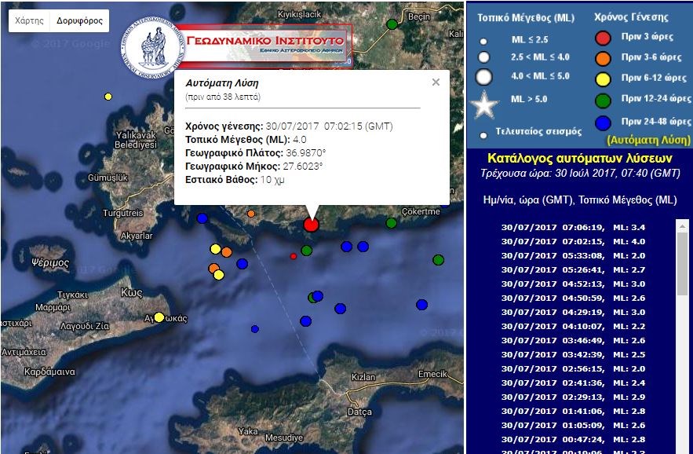Viewport: 693px width, 454px height.
Task: Switch map to Χάρτης view
Action: click(x=30, y=21)
